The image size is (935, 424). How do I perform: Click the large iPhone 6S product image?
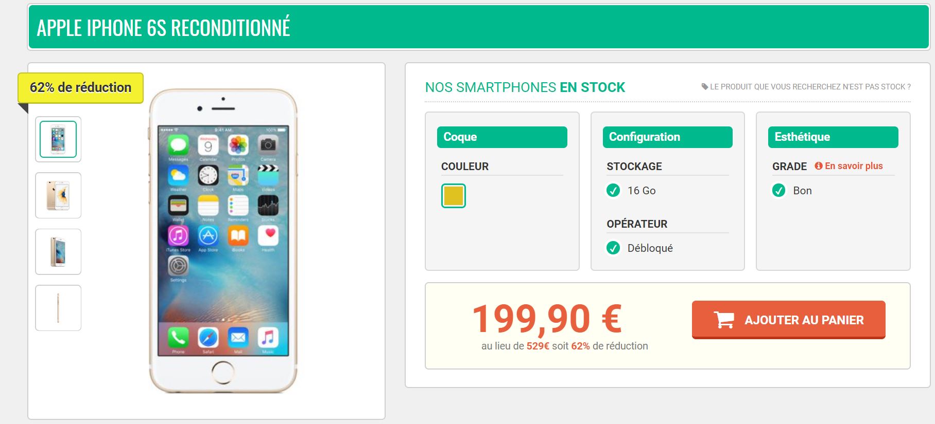coord(223,241)
